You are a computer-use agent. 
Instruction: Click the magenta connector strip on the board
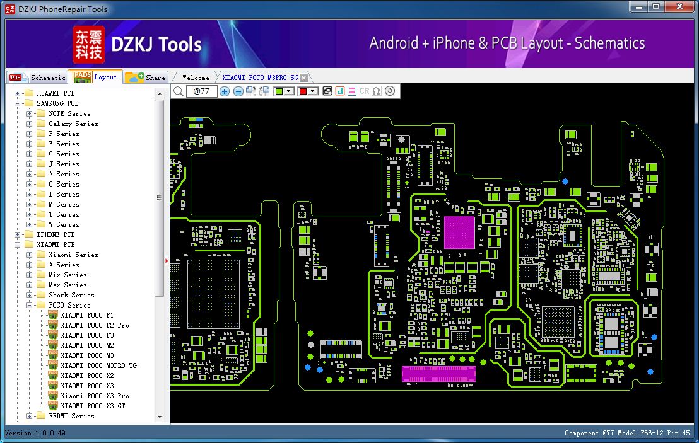click(438, 374)
